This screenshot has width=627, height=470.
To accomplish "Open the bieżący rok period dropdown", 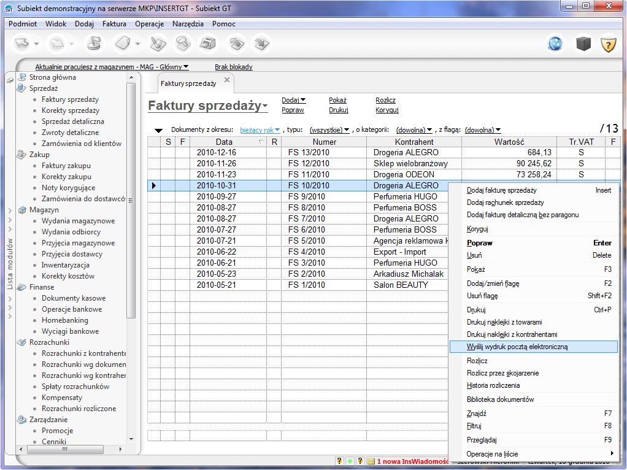I will tap(260, 130).
